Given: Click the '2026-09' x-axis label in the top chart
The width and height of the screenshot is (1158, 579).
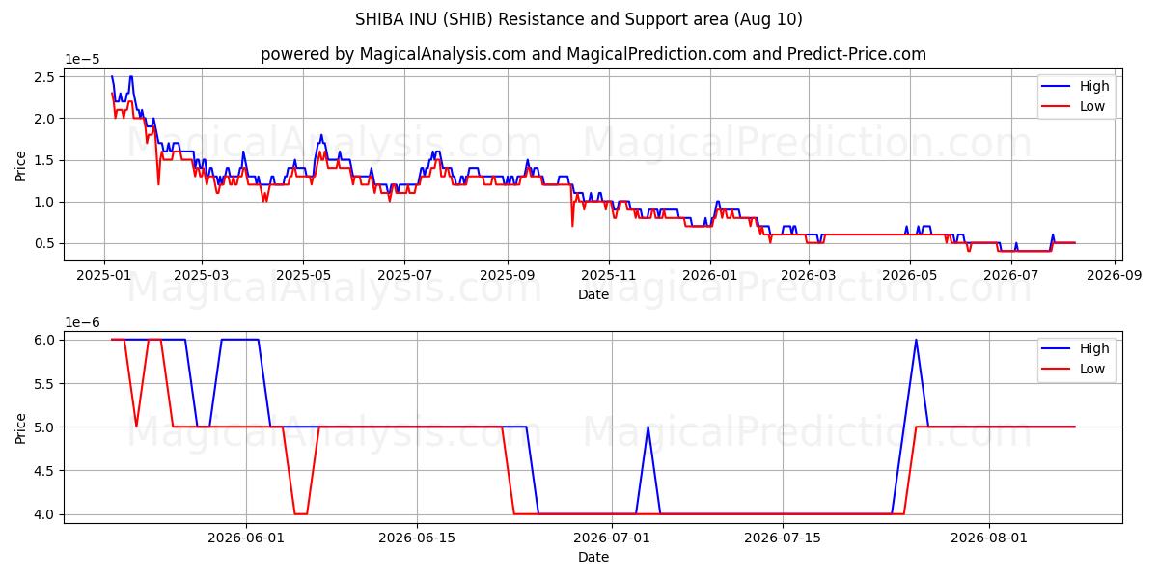Looking at the screenshot, I should point(1115,276).
